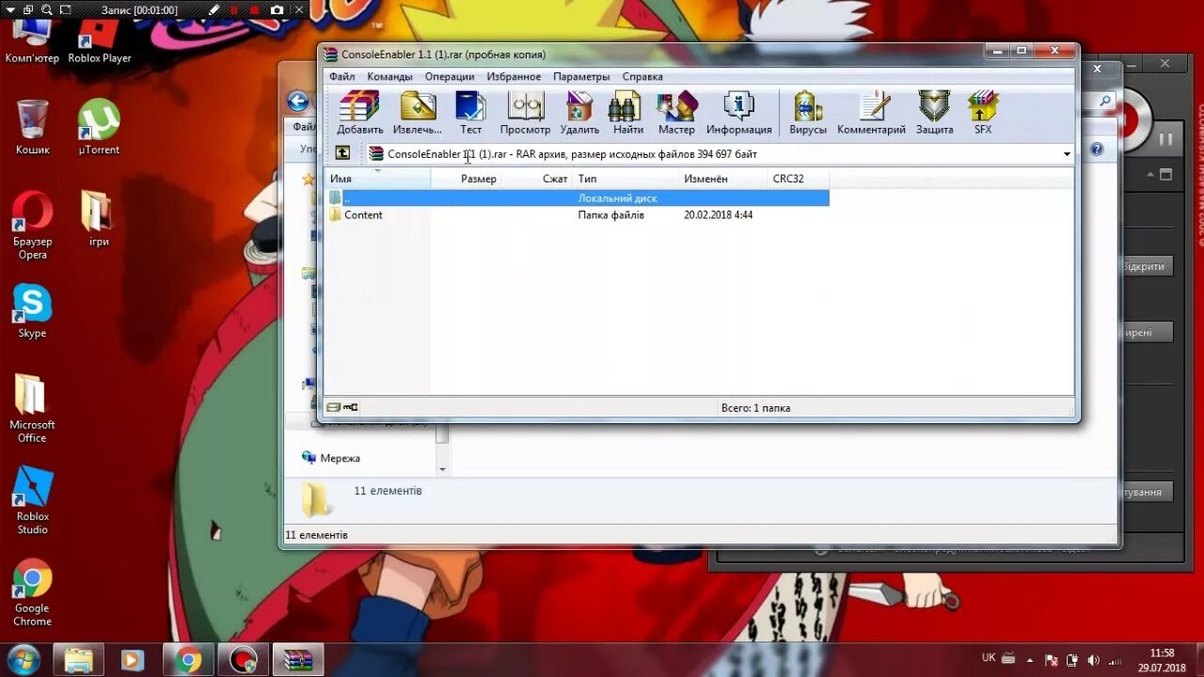Image resolution: width=1204 pixels, height=677 pixels.
Task: Click the Извлечь toolbar icon
Action: (x=418, y=113)
